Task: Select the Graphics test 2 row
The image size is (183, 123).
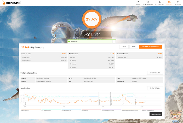Action: pyautogui.click(x=44, y=61)
